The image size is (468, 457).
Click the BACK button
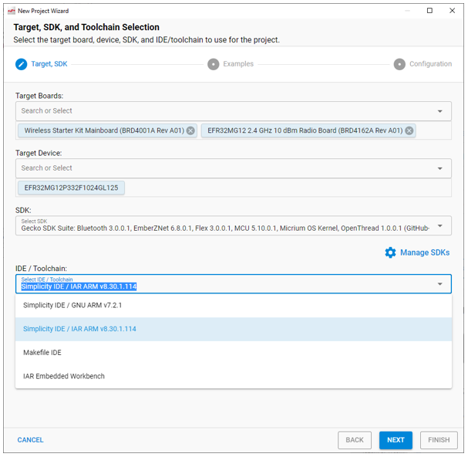355,440
